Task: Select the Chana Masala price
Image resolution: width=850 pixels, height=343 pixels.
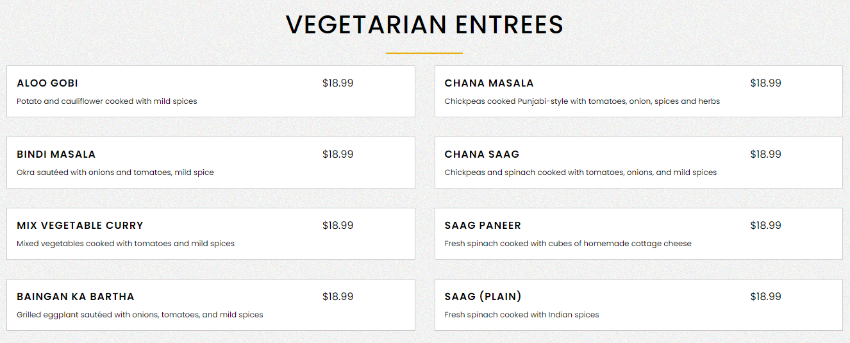Action: coord(765,83)
